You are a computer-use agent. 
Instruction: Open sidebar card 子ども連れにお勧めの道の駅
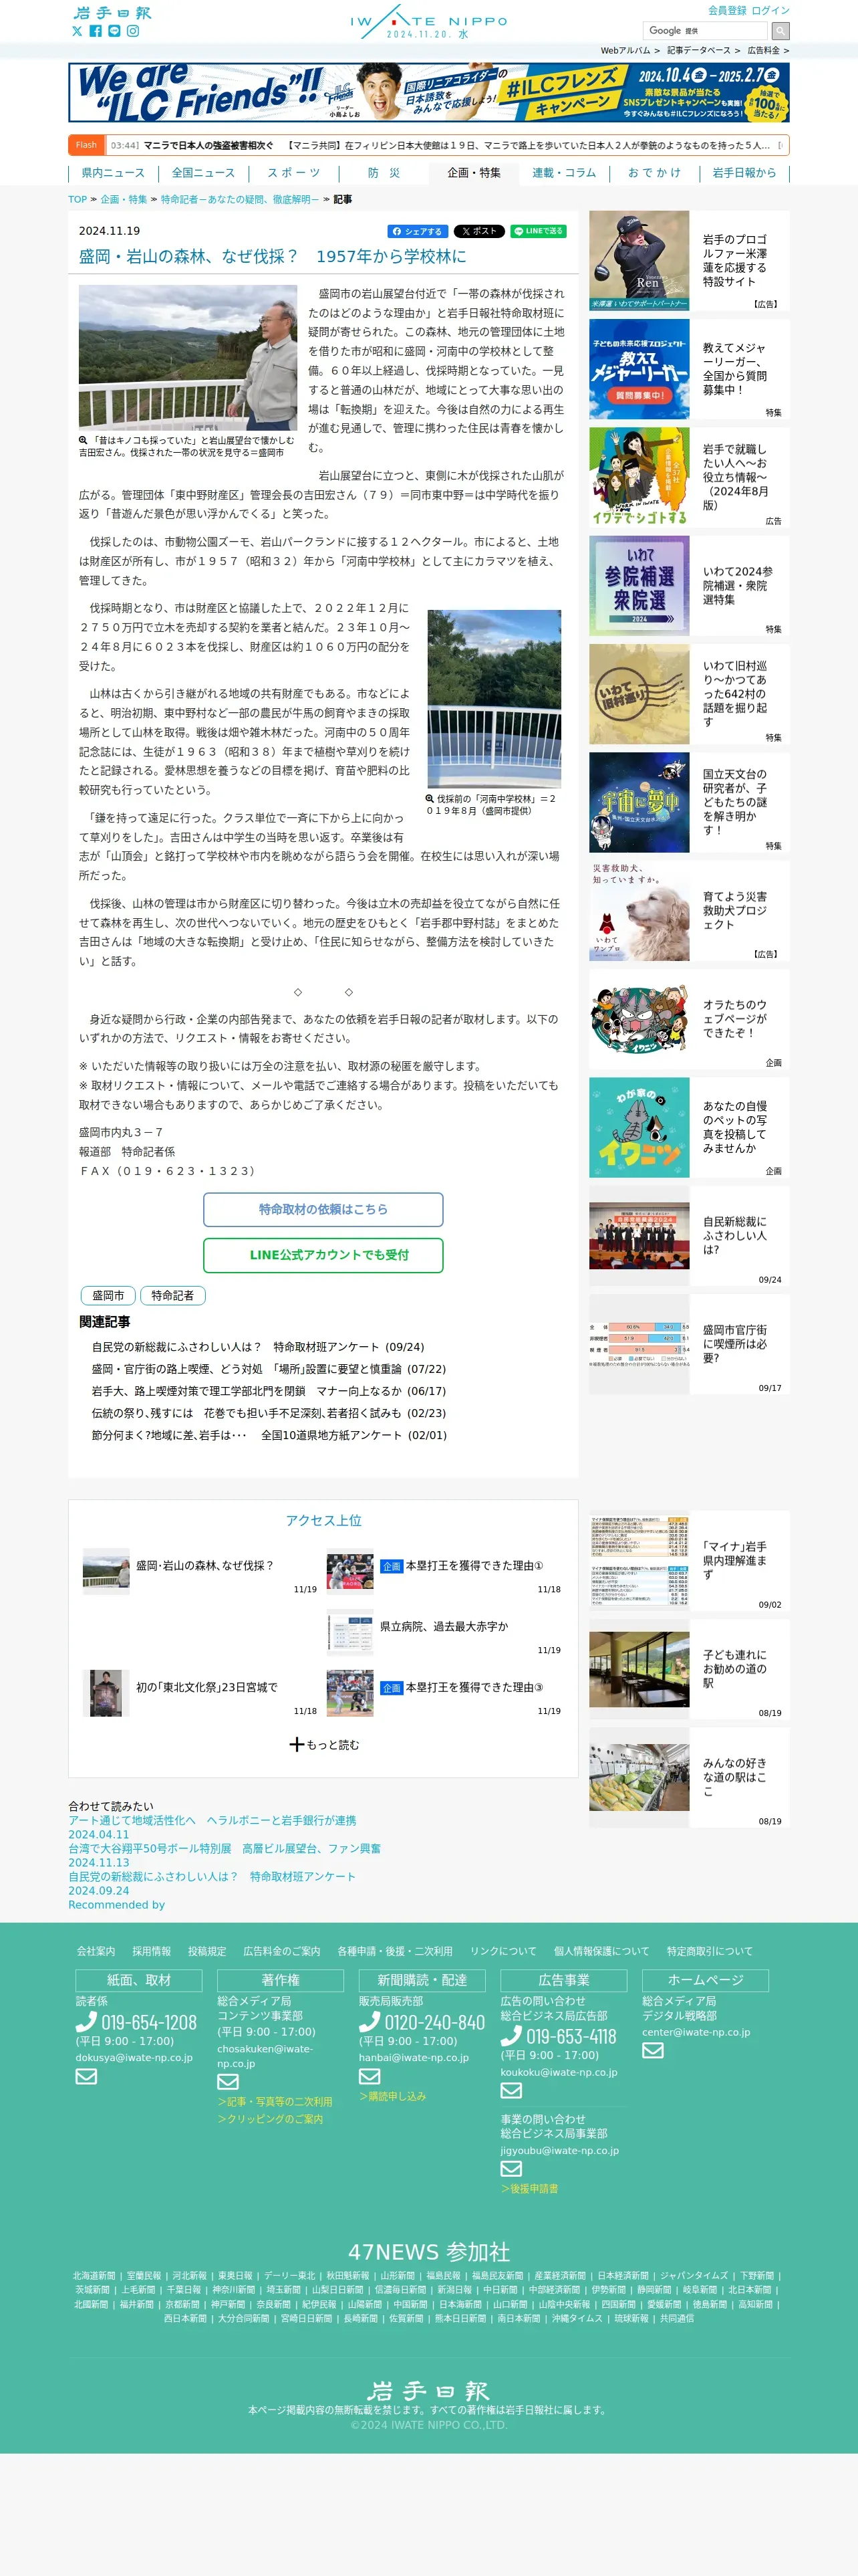(x=689, y=1668)
